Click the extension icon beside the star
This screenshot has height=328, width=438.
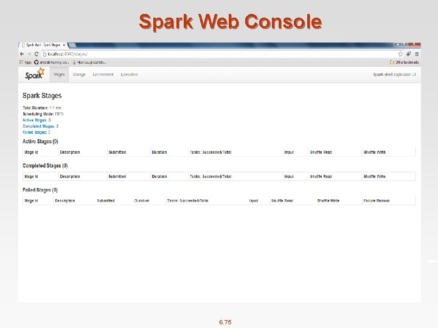point(409,54)
